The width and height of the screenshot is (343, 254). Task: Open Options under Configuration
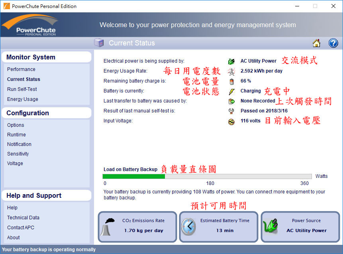(16, 125)
